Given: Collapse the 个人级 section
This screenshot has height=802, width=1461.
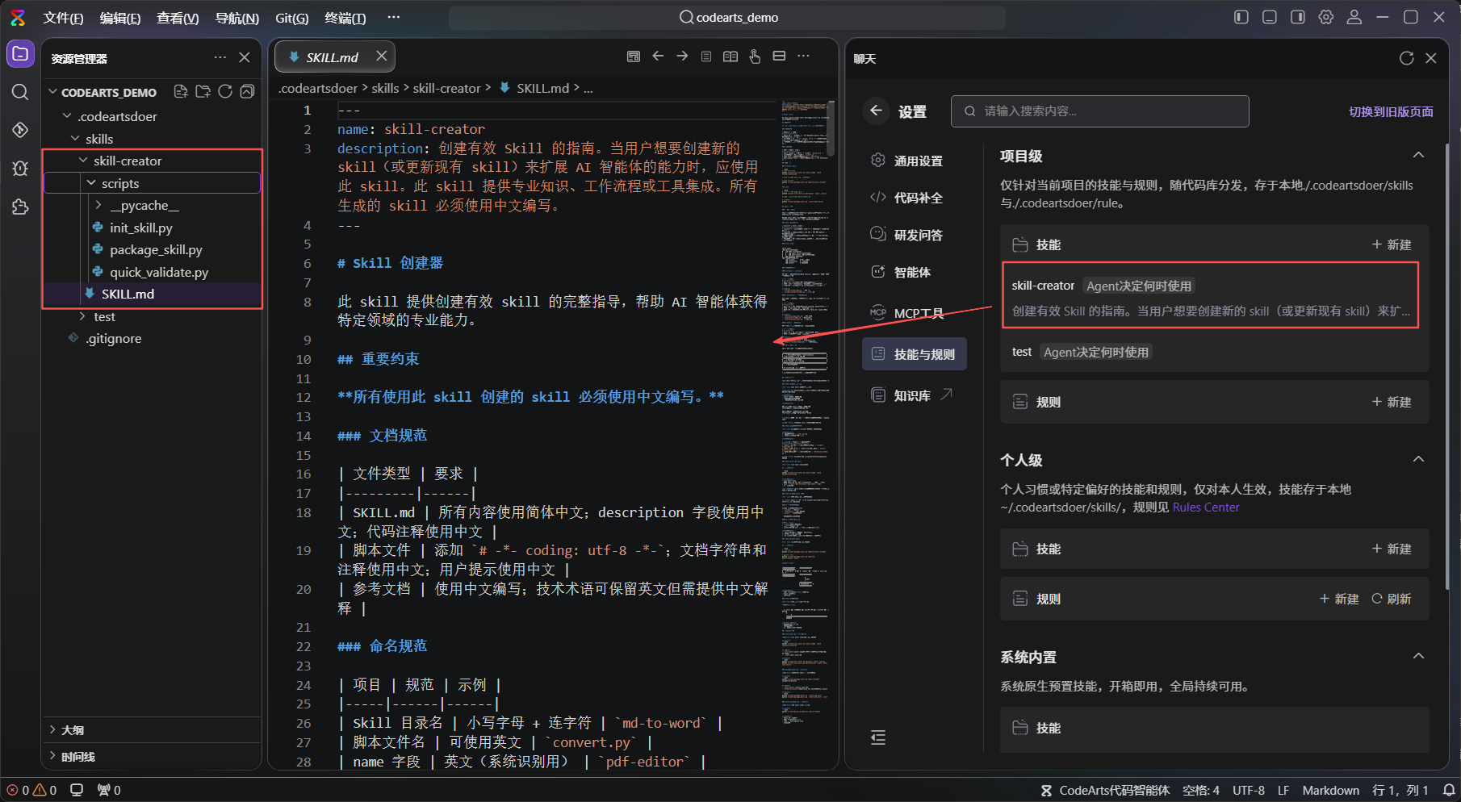Looking at the screenshot, I should point(1418,459).
